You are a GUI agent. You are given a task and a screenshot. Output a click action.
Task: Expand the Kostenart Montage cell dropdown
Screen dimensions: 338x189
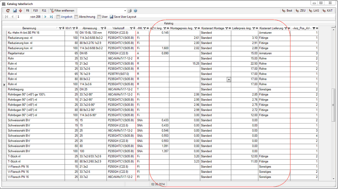[x=229, y=79]
